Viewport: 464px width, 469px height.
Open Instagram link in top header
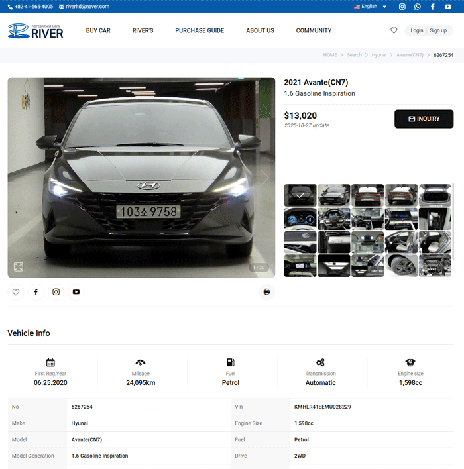point(402,7)
